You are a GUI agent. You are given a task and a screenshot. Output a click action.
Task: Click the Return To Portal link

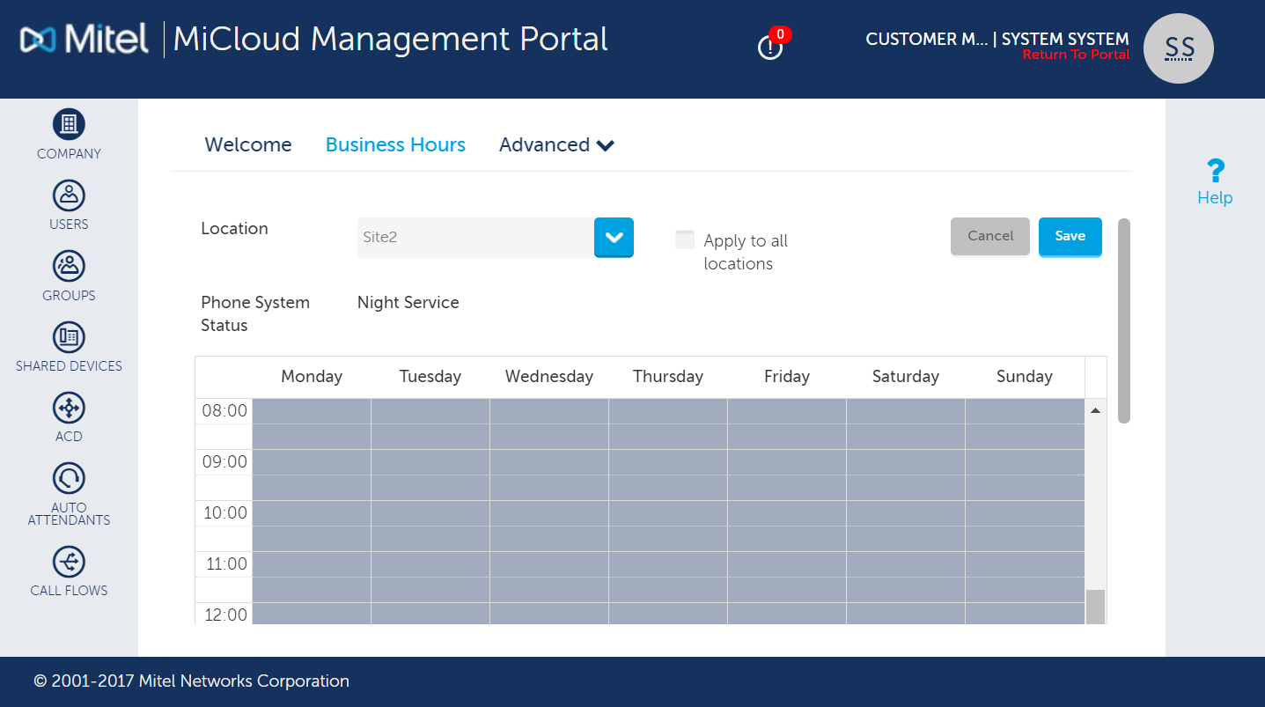point(1076,55)
